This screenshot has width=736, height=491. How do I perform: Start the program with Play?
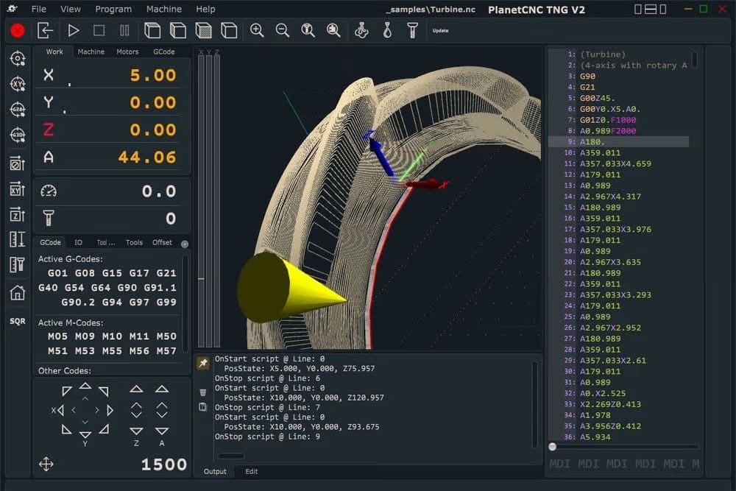(73, 30)
